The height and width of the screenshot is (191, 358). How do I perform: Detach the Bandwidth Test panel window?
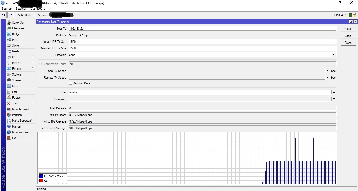pos(351,22)
